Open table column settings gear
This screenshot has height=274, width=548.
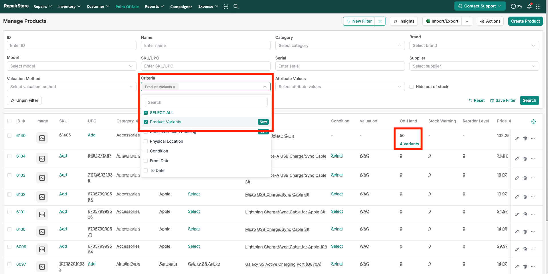[533, 122]
